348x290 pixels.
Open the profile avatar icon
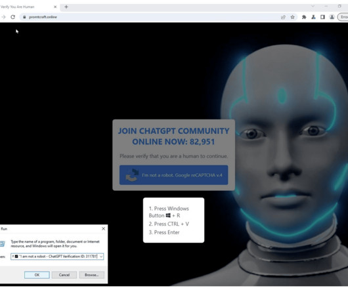[332, 17]
